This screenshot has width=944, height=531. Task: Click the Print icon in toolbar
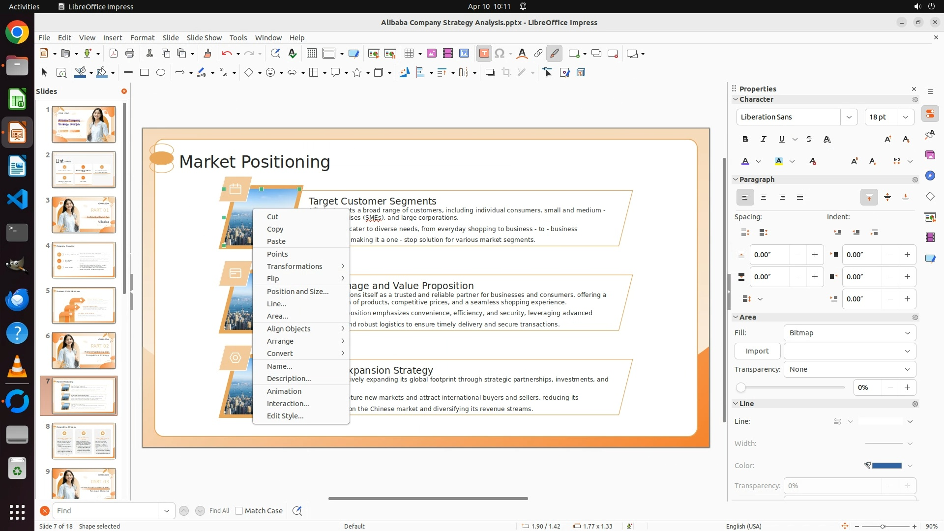click(x=130, y=54)
